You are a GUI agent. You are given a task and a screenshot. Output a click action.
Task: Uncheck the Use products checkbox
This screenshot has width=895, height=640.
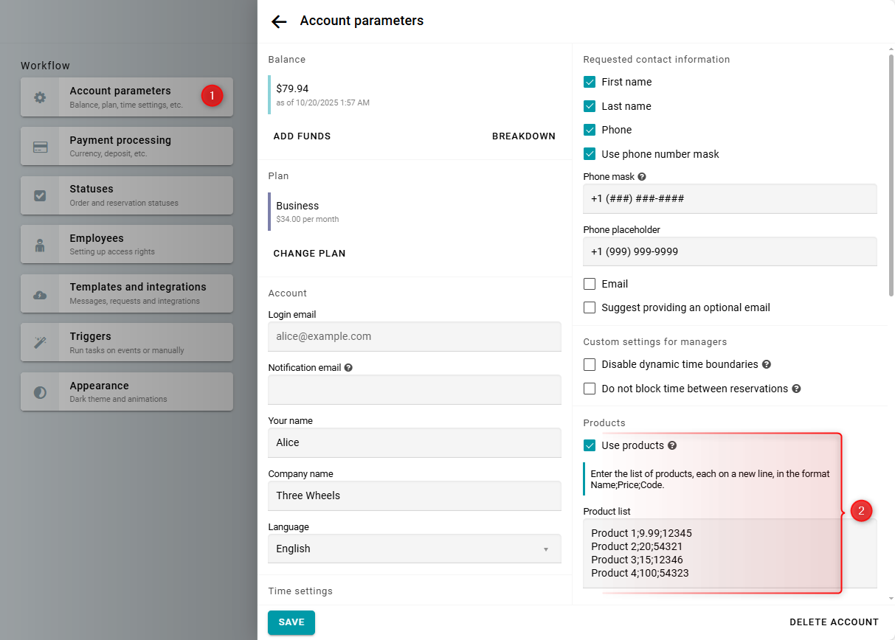[590, 445]
